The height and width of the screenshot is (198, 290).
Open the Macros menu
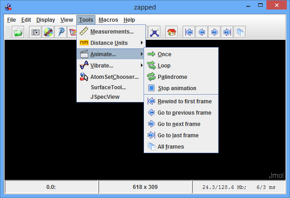[108, 20]
